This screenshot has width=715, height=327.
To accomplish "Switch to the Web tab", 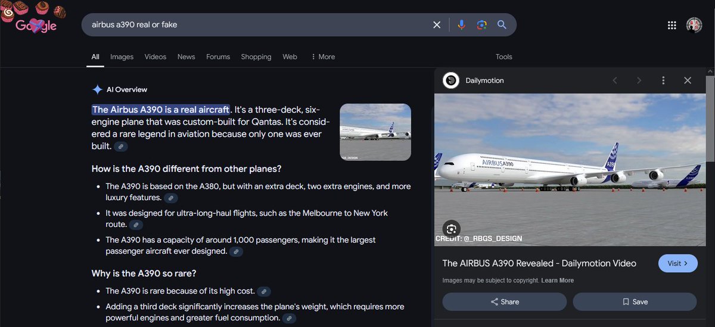I will coord(290,57).
